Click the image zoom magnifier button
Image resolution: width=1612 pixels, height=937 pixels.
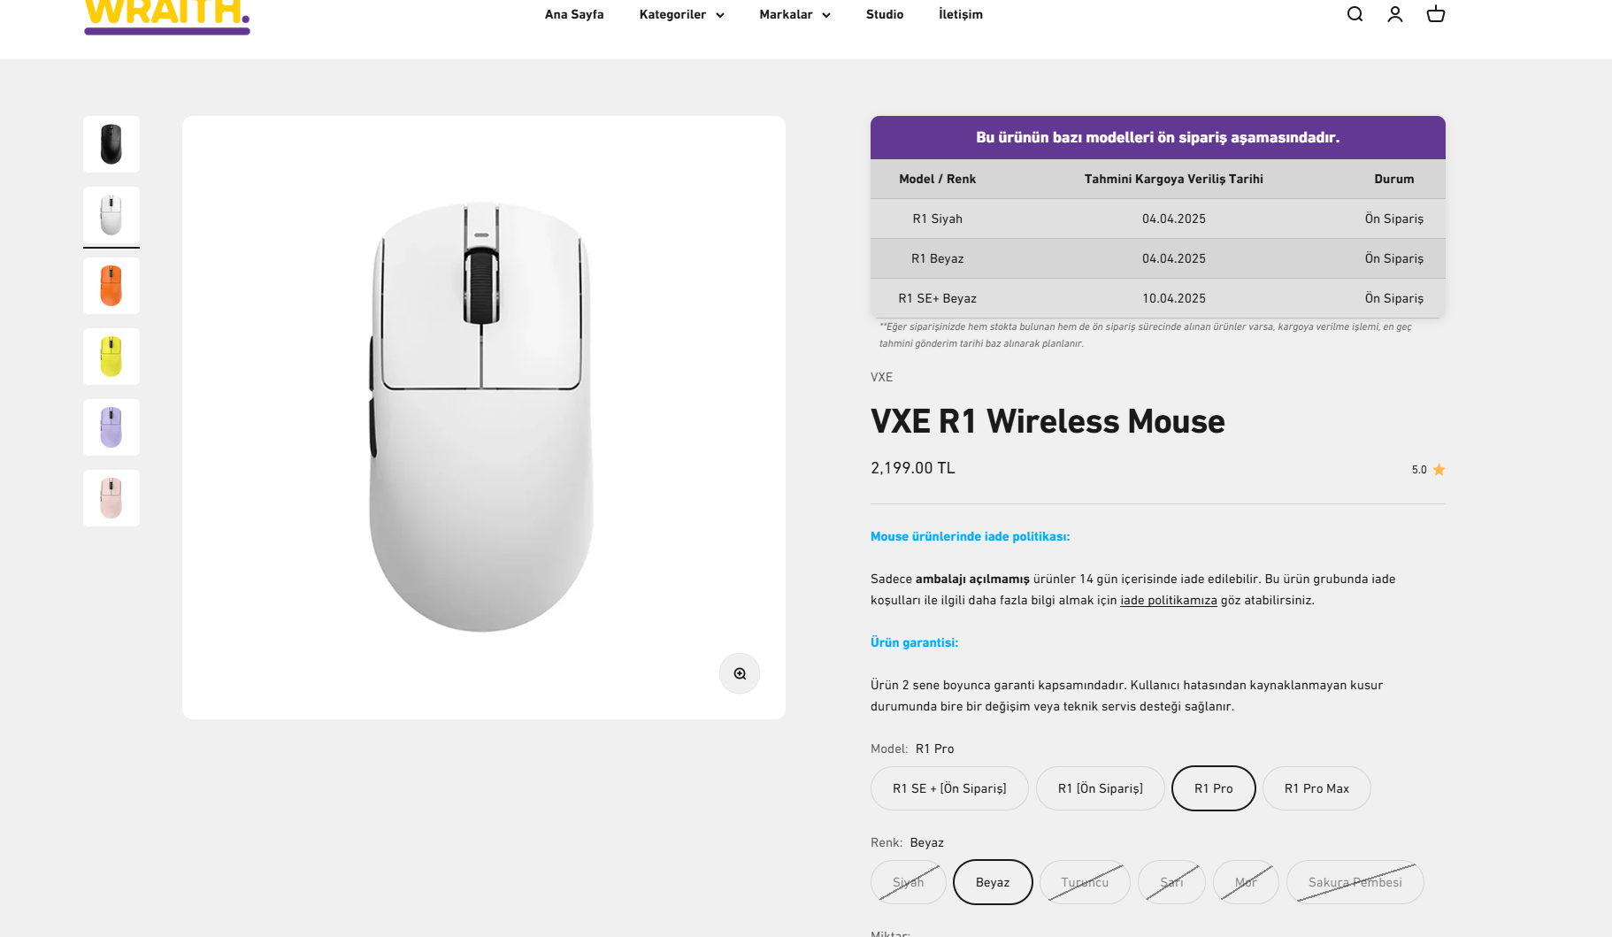740,673
